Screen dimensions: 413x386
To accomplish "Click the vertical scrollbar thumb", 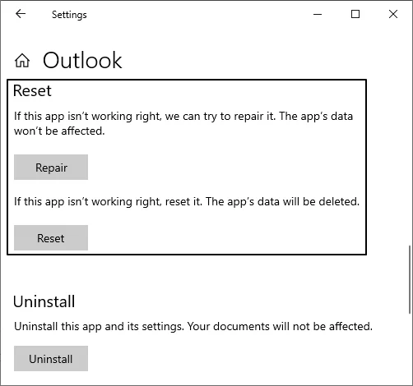I will tap(410, 279).
